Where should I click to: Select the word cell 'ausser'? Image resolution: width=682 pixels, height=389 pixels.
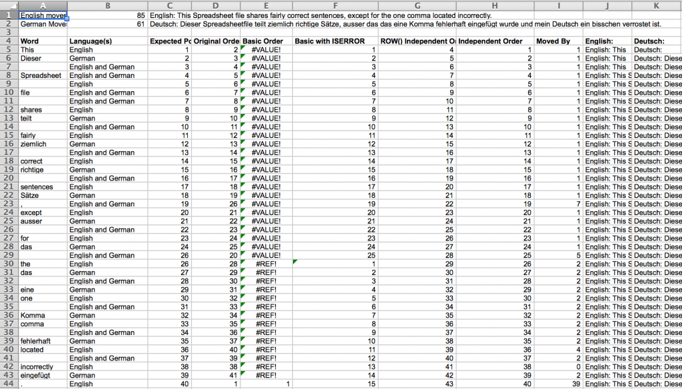tap(43, 221)
